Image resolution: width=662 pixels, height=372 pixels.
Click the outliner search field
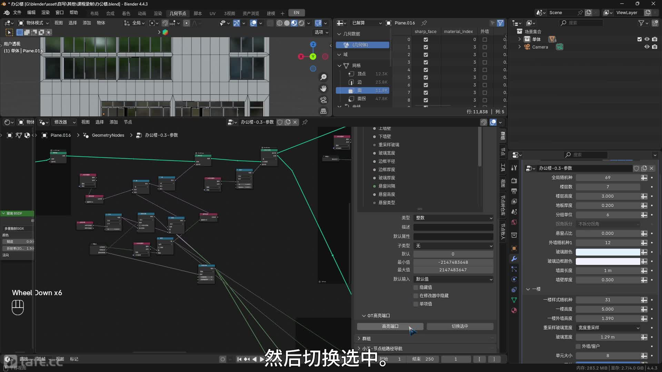581,23
